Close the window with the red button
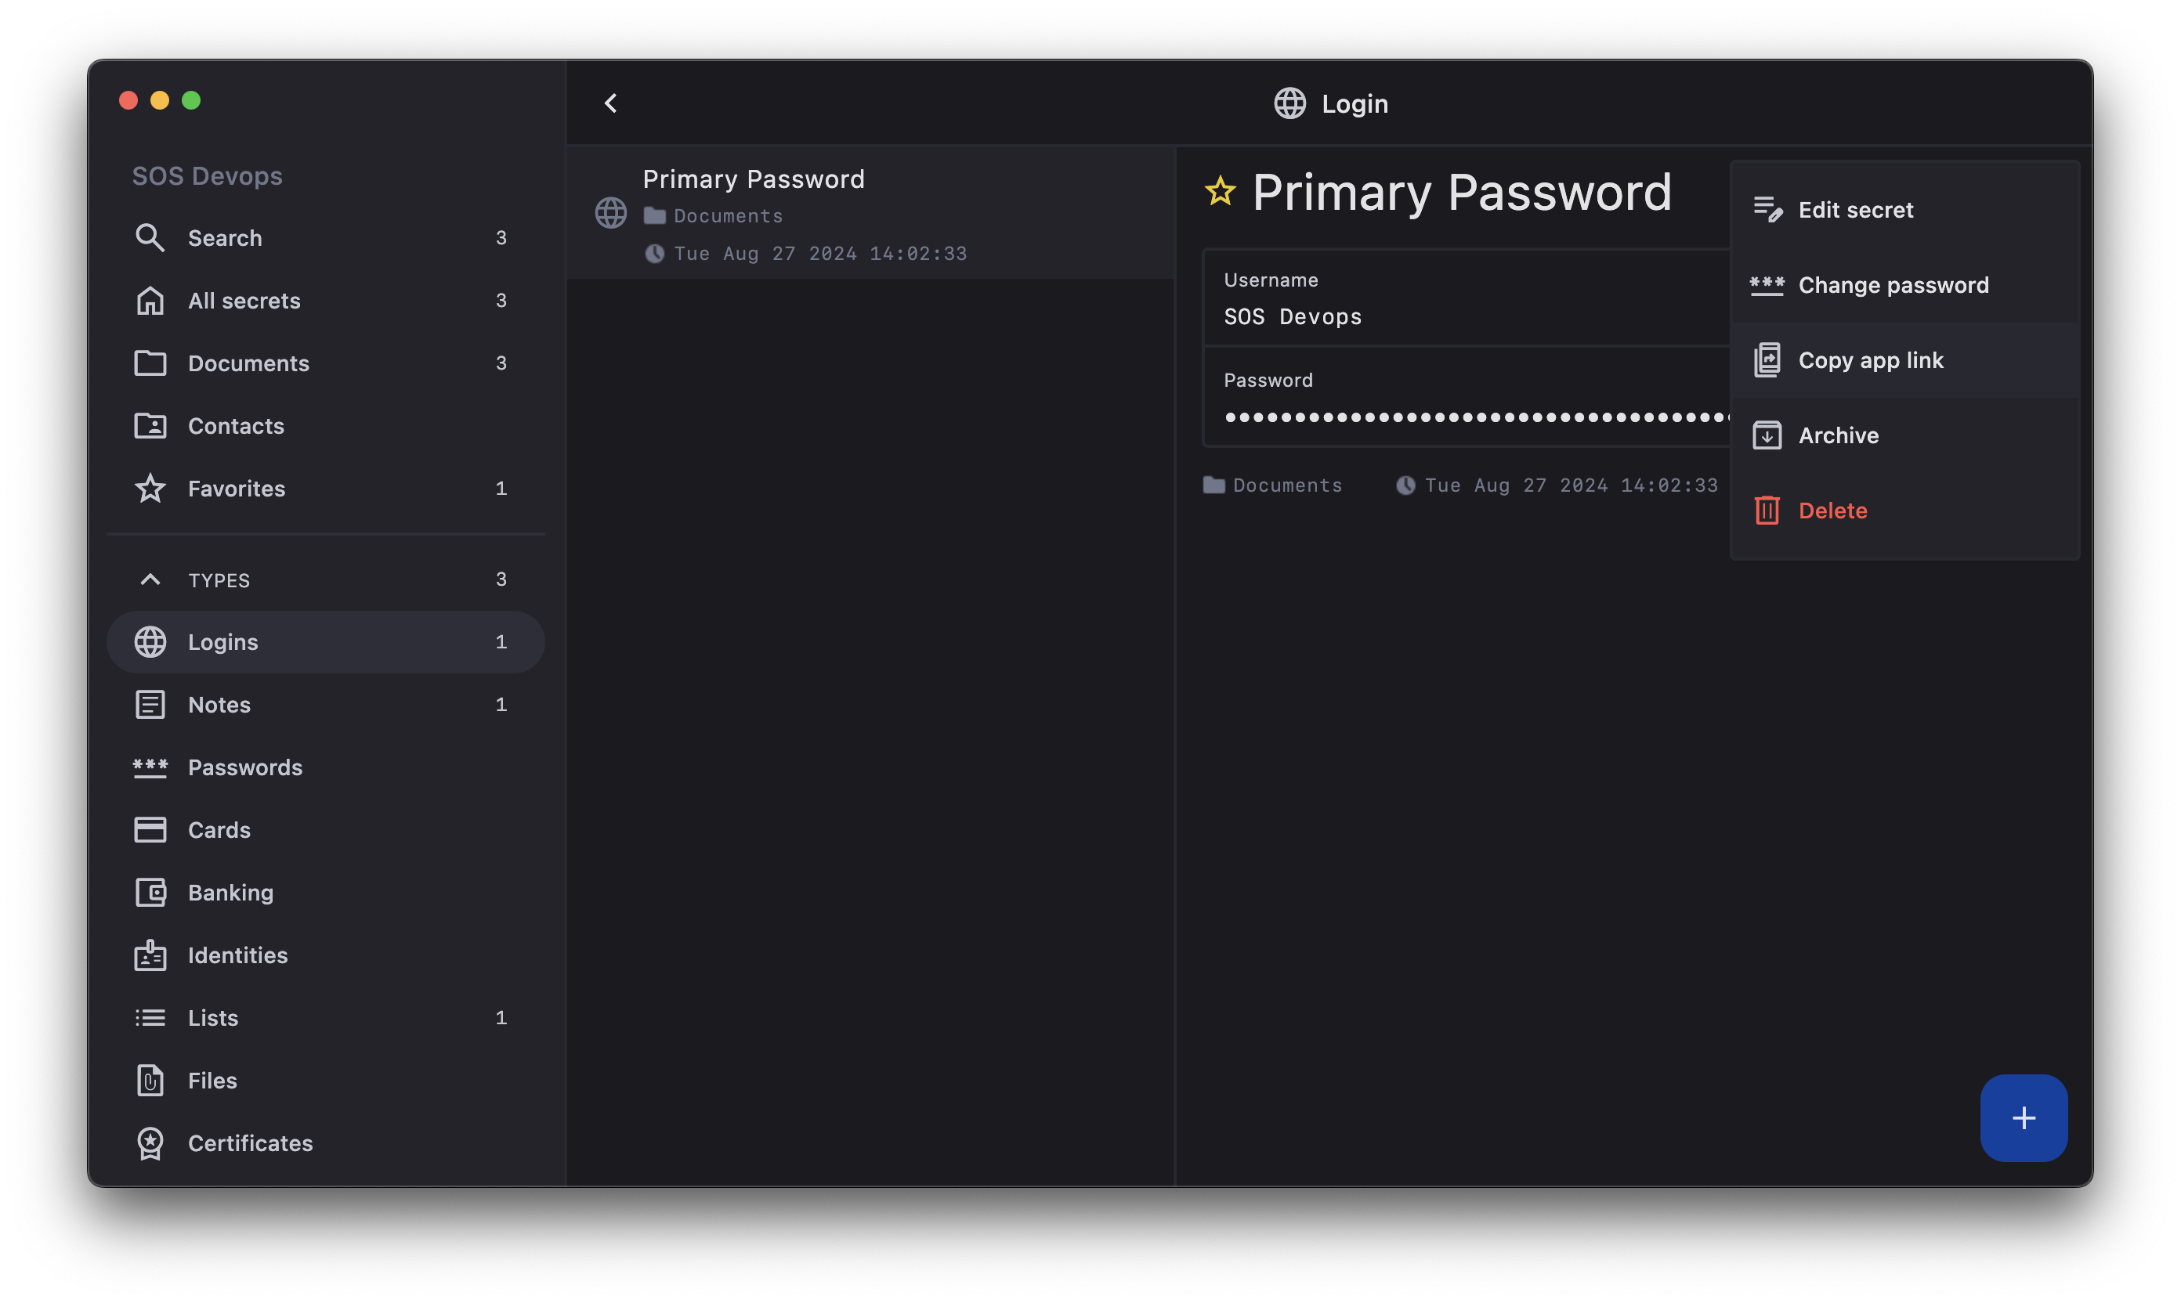The height and width of the screenshot is (1303, 2181). pyautogui.click(x=128, y=100)
